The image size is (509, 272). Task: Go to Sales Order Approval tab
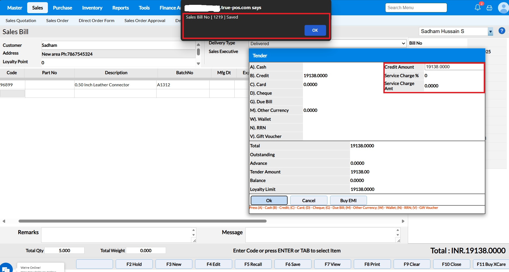coord(145,21)
